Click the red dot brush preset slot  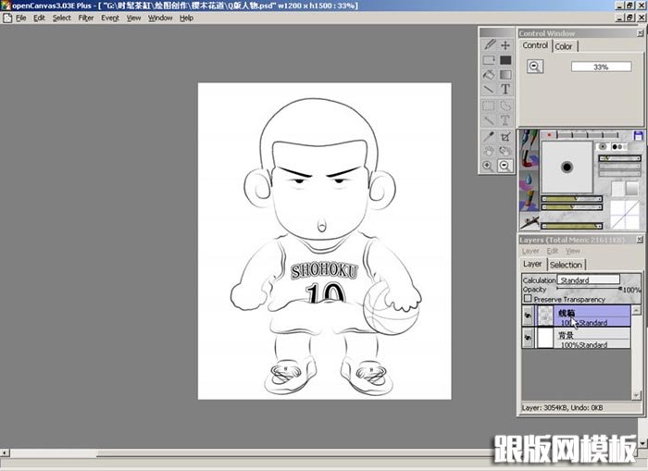click(x=549, y=135)
